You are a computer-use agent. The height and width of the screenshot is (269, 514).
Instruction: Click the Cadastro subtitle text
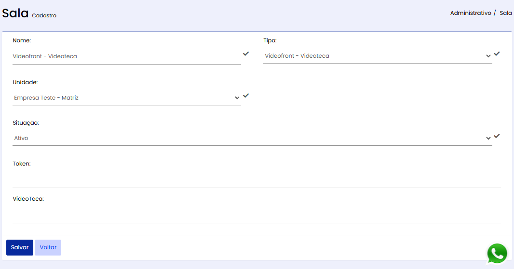pos(44,15)
